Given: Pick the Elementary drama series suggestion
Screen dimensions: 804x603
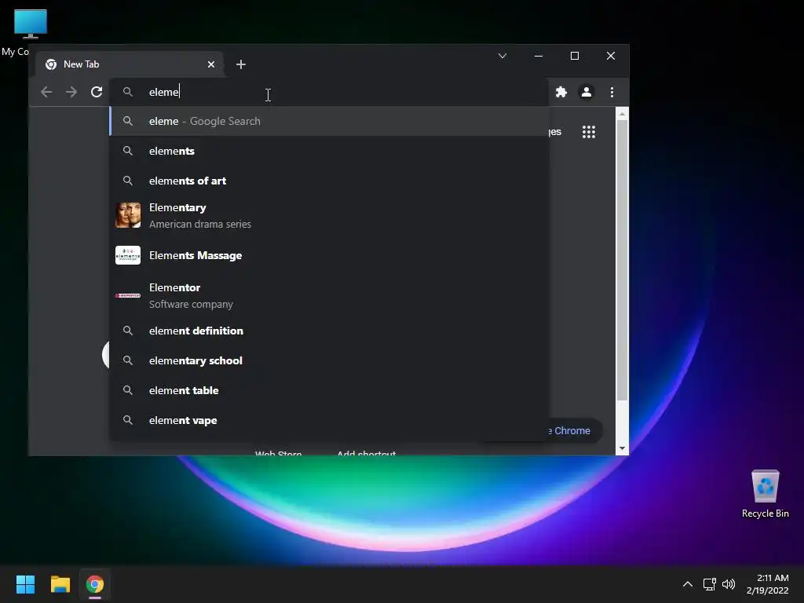Looking at the screenshot, I should point(329,215).
